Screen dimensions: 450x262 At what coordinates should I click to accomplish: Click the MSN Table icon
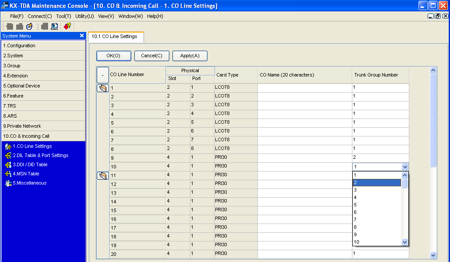(8, 174)
